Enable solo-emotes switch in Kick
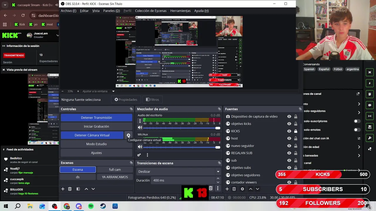This screenshot has height=211, width=376. [x=357, y=130]
